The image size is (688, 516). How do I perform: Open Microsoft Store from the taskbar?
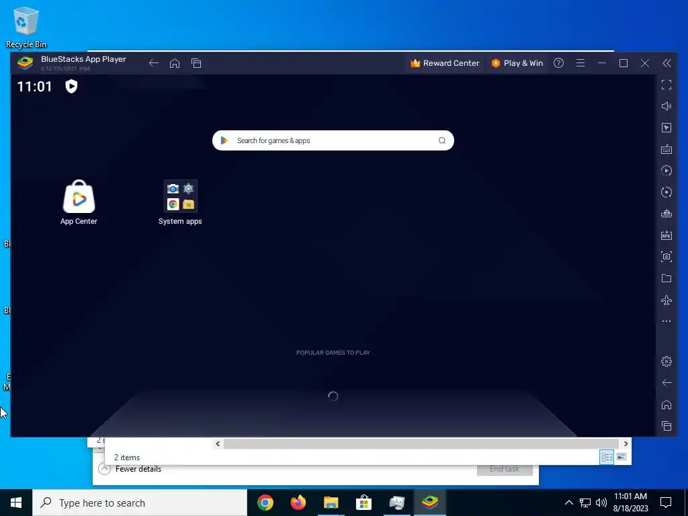pos(363,503)
